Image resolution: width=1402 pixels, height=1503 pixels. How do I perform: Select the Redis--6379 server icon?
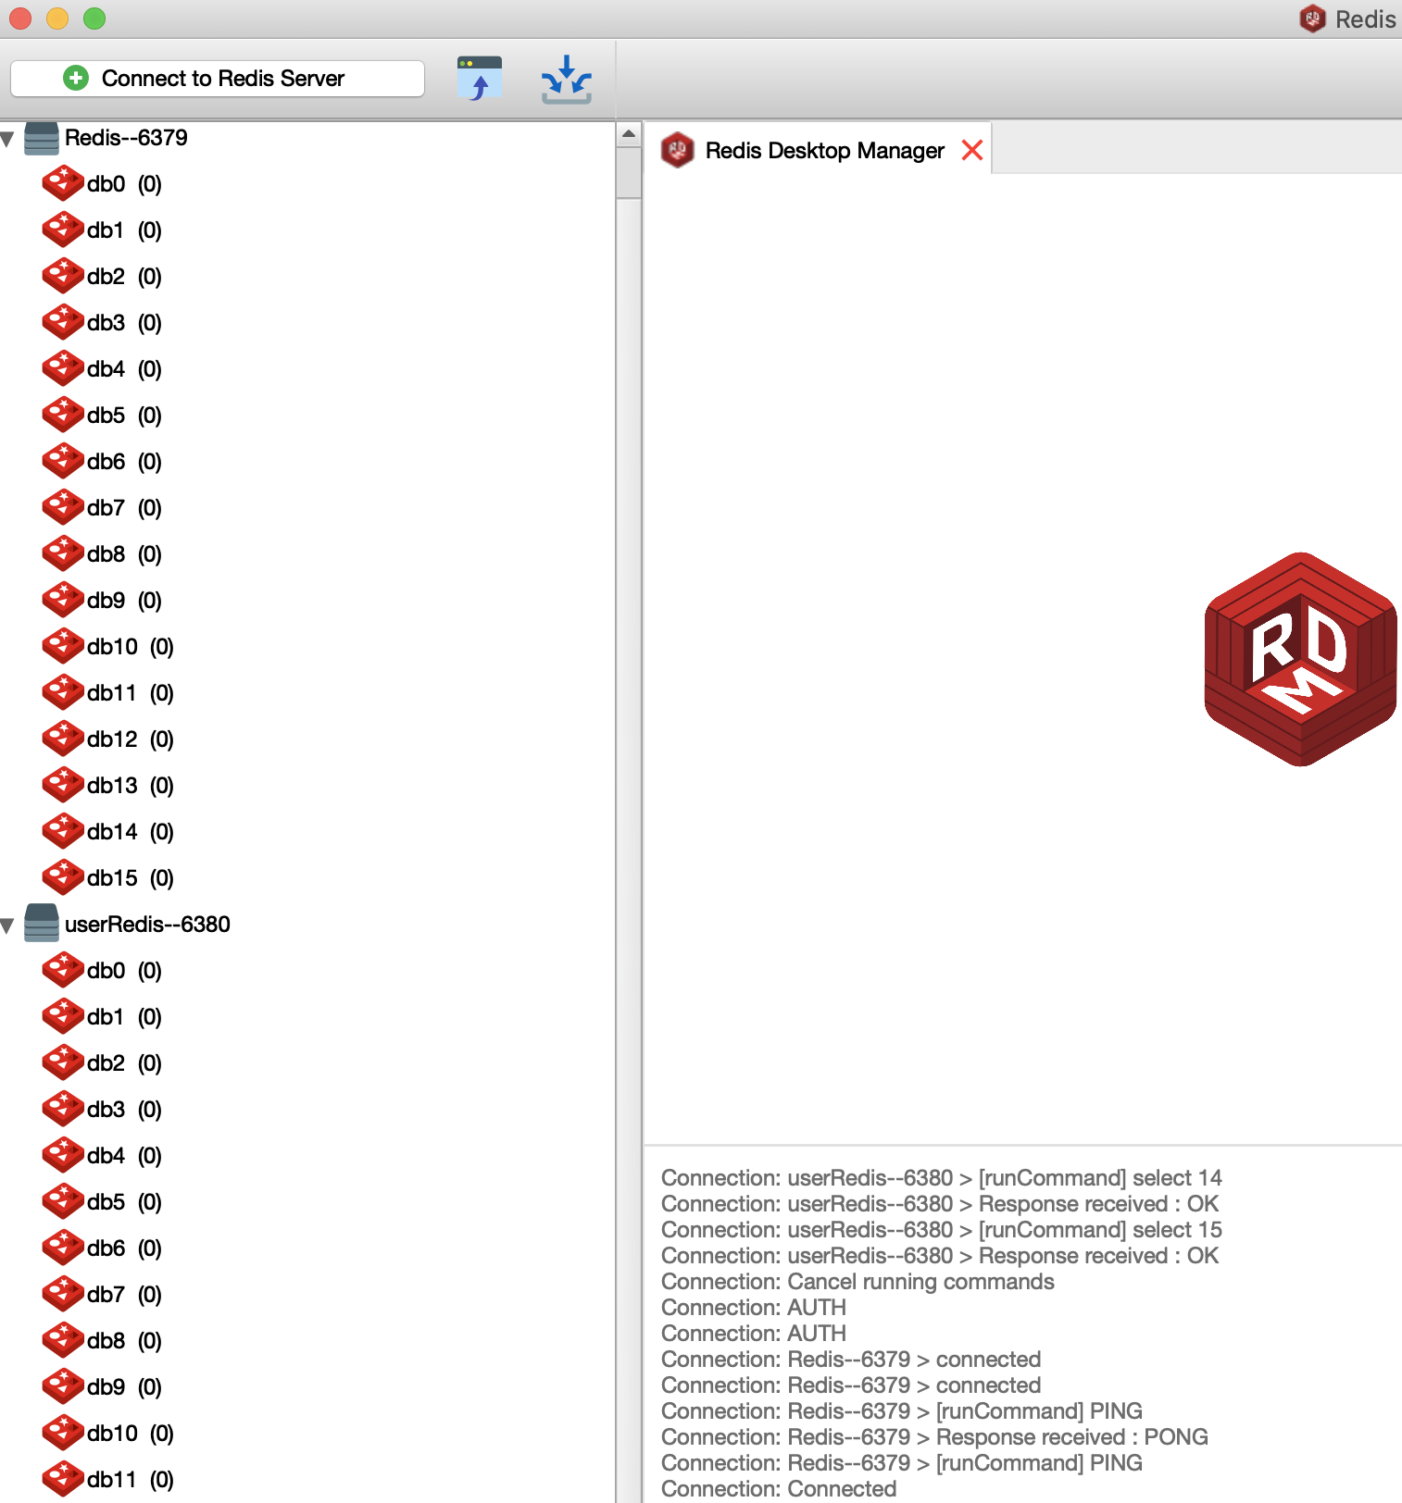(x=42, y=138)
